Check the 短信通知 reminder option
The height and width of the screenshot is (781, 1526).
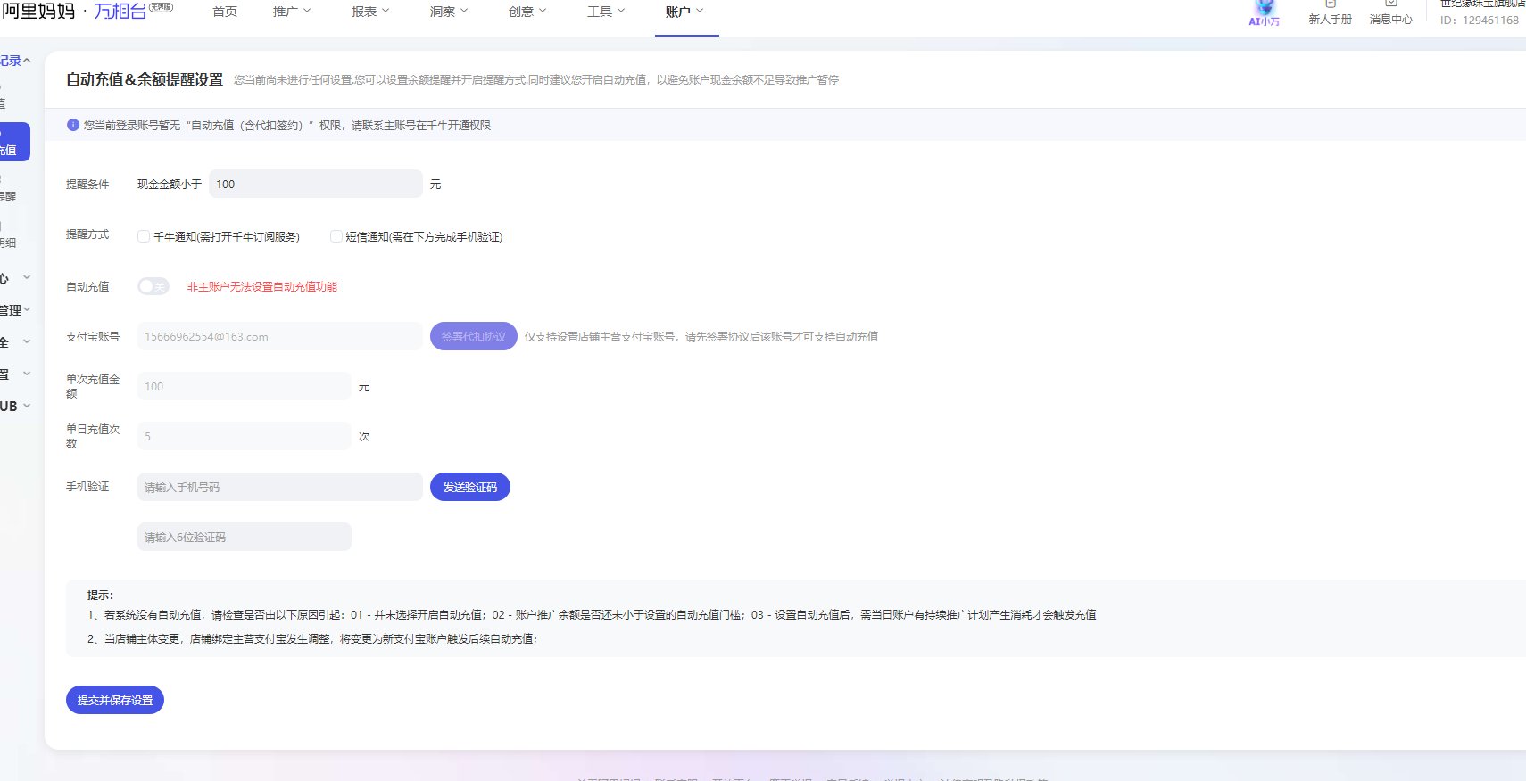[x=336, y=236]
